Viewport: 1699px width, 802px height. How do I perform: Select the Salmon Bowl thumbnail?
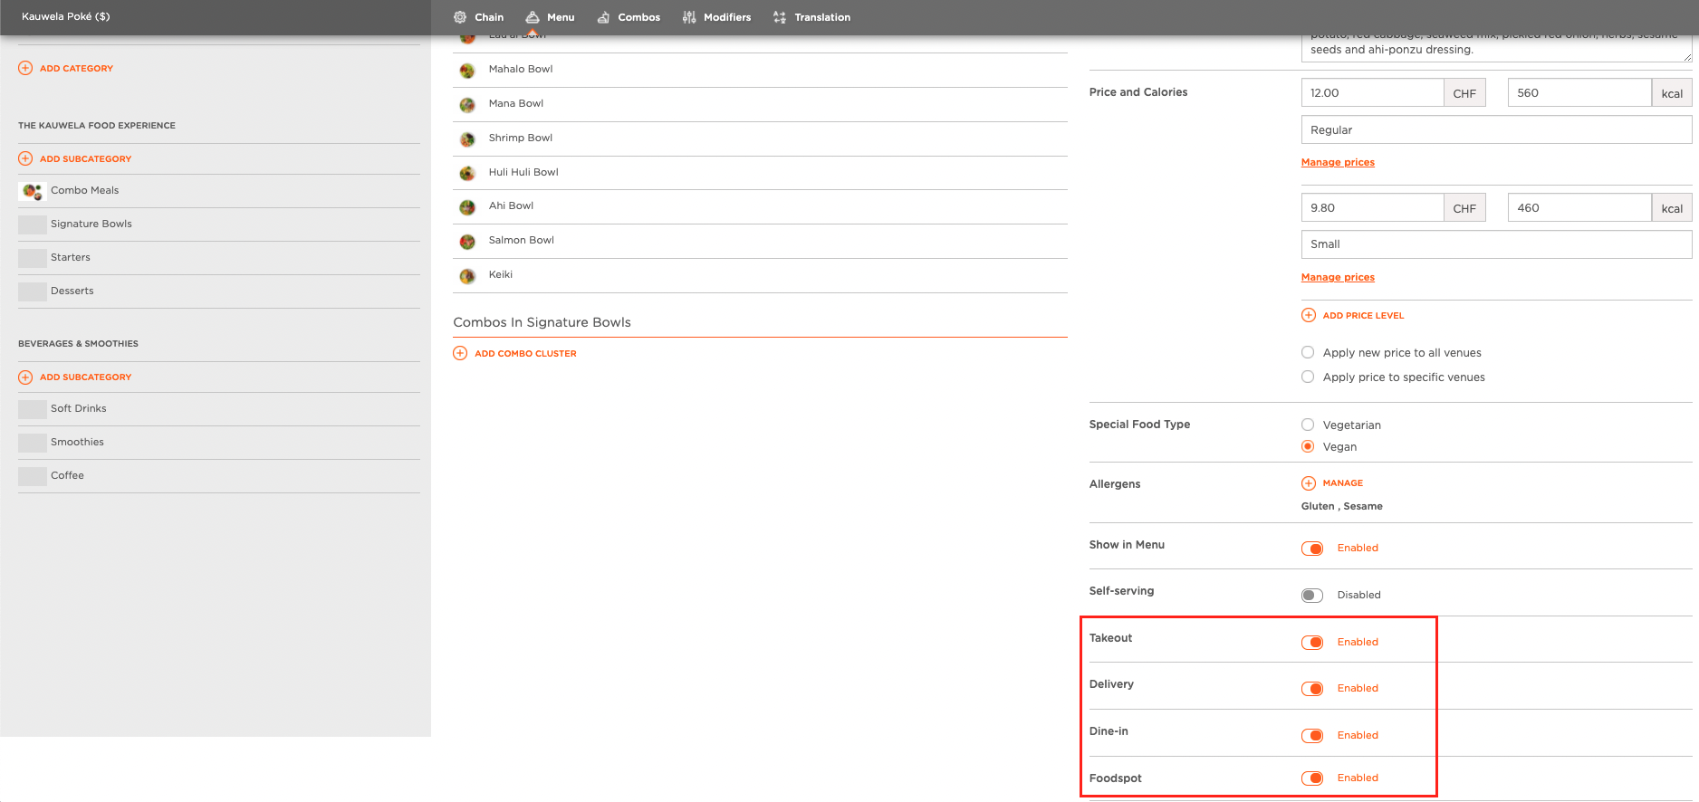467,242
